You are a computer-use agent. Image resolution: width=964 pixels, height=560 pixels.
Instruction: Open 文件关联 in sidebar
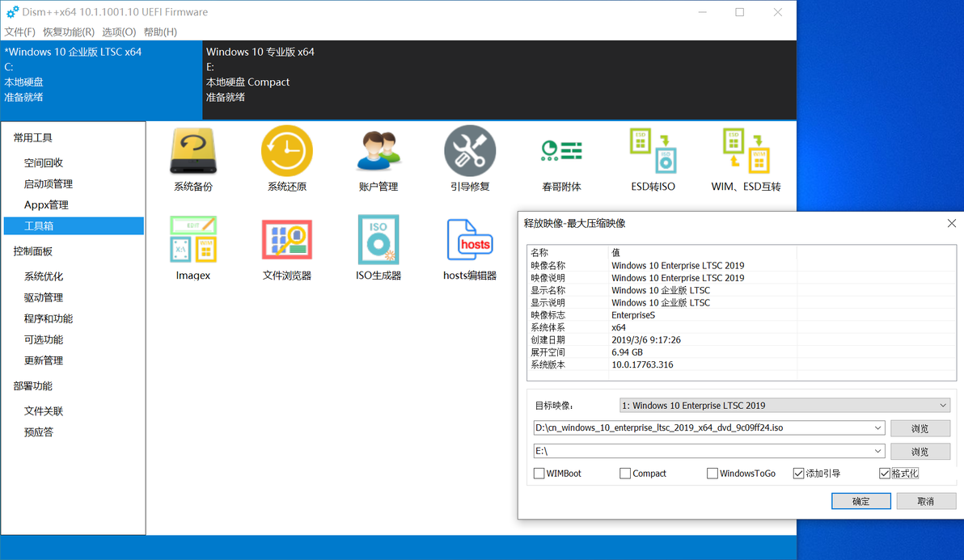tap(44, 411)
